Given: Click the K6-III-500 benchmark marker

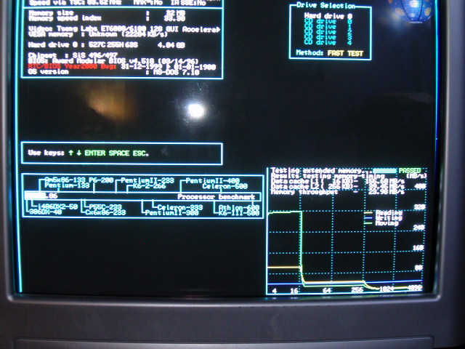Looking at the screenshot, I should point(239,213).
